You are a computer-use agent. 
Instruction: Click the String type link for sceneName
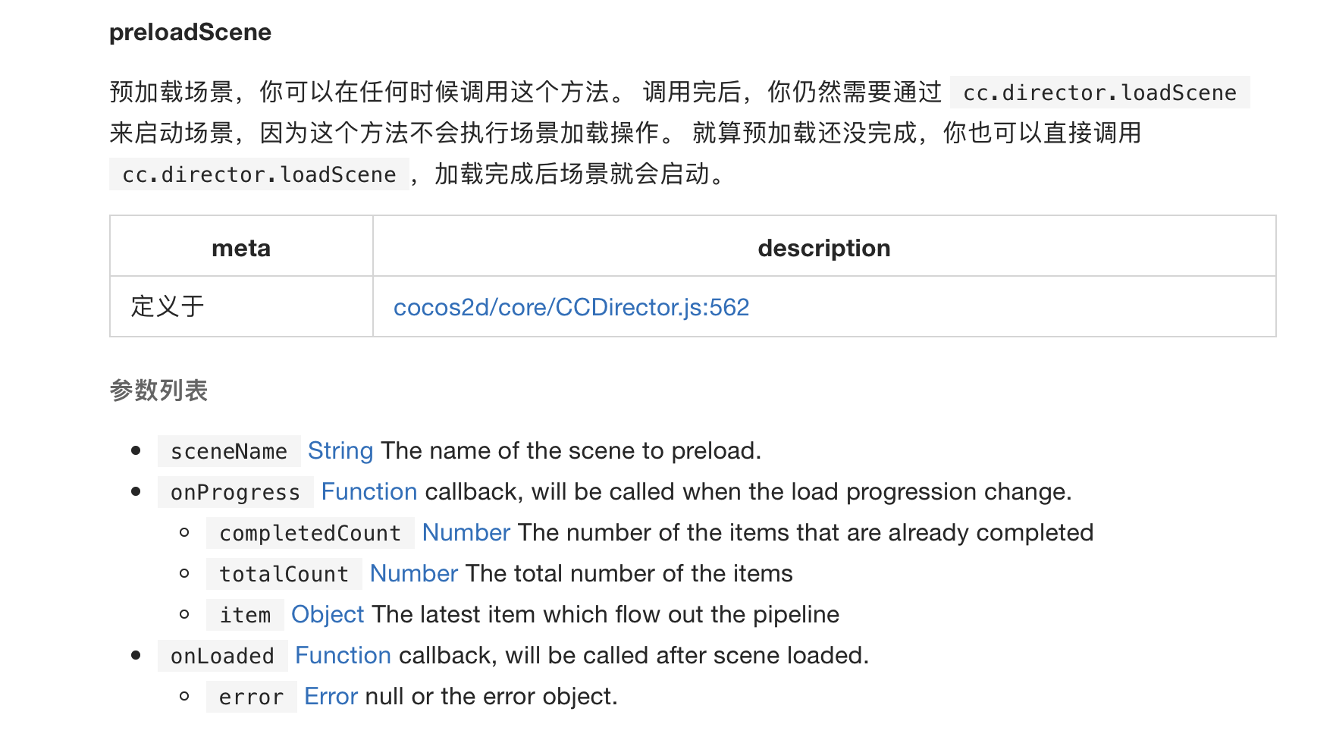(340, 451)
